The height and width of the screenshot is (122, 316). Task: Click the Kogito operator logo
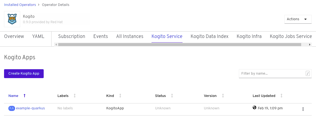(x=12, y=19)
